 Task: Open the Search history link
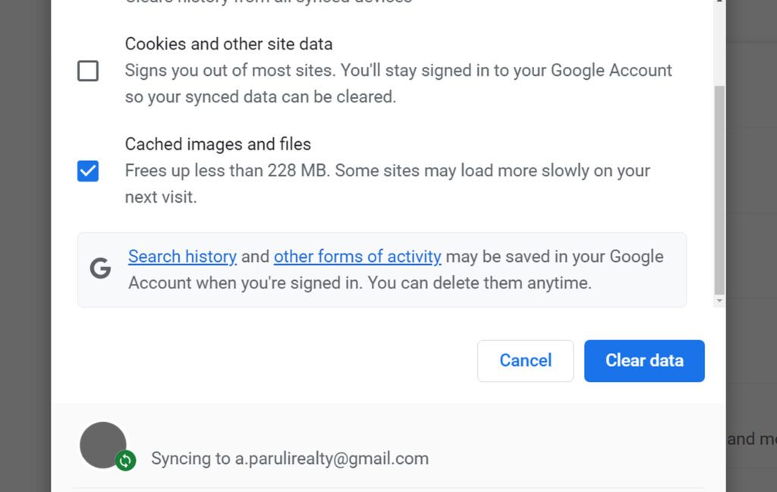(182, 257)
